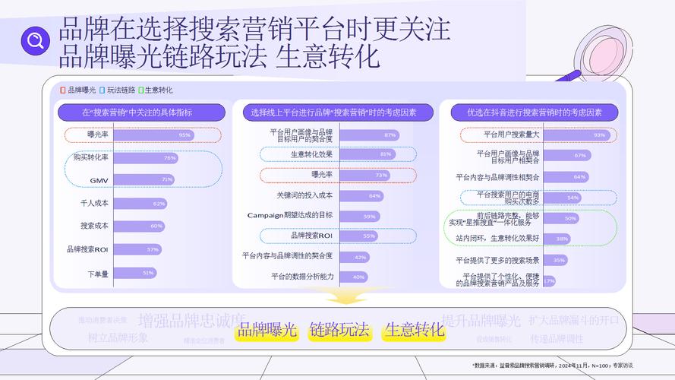Select the 在"搜索营销"中关注的具体指标 header

point(141,112)
